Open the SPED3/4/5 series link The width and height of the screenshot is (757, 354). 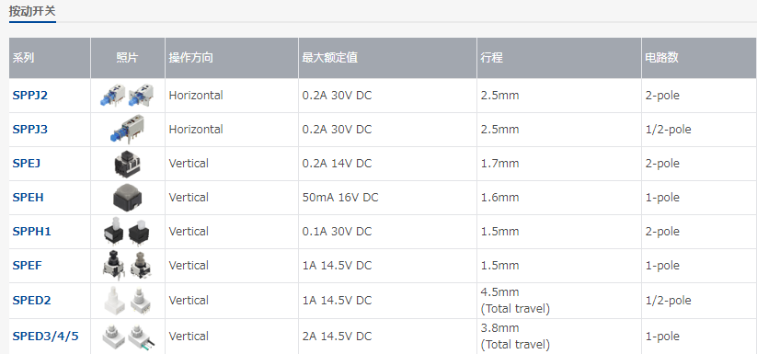pyautogui.click(x=45, y=337)
